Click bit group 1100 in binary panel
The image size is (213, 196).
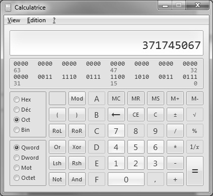[117, 77]
